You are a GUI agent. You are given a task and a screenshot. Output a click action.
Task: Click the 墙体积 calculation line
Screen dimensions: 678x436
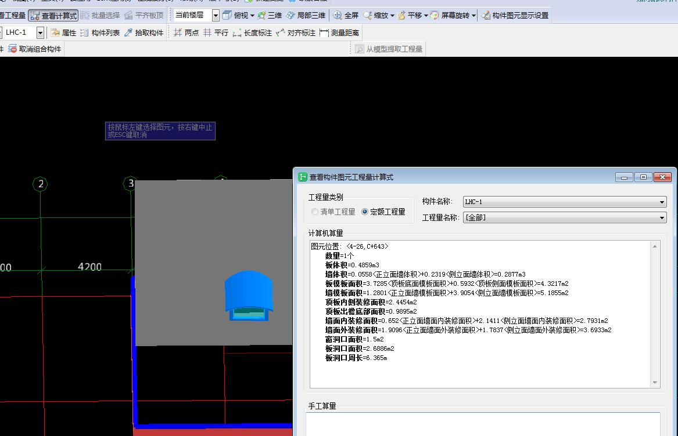click(x=425, y=275)
